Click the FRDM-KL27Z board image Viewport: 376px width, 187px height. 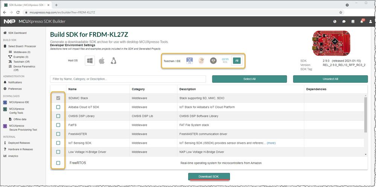[331, 43]
